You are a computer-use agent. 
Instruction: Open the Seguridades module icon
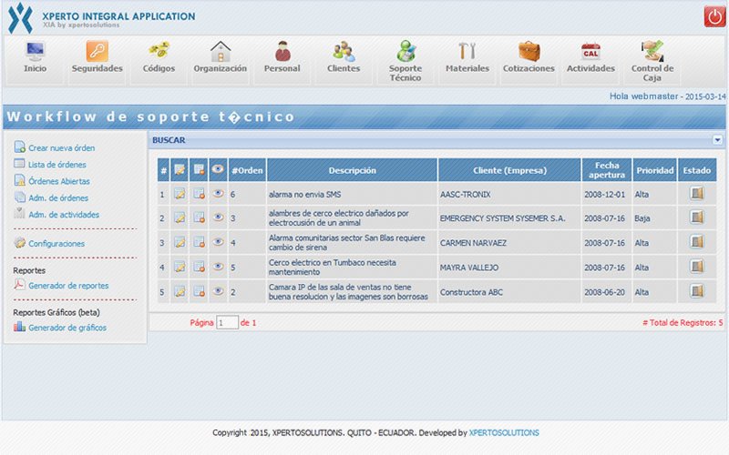tap(98, 52)
